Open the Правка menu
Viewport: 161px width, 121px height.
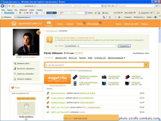[10, 10]
